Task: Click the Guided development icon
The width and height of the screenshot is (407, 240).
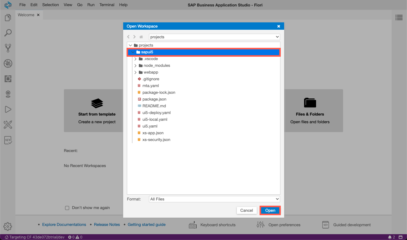Action: (x=326, y=225)
